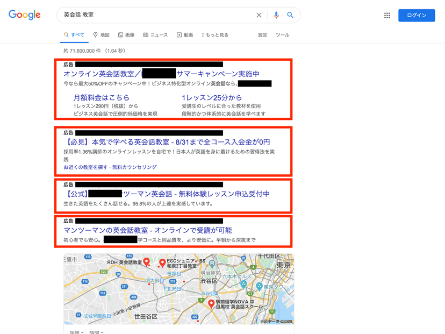Select the すべて tab
Screen dimensions: 445x334
(x=74, y=35)
